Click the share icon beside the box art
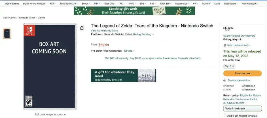267x118 pixels. pyautogui.click(x=82, y=28)
